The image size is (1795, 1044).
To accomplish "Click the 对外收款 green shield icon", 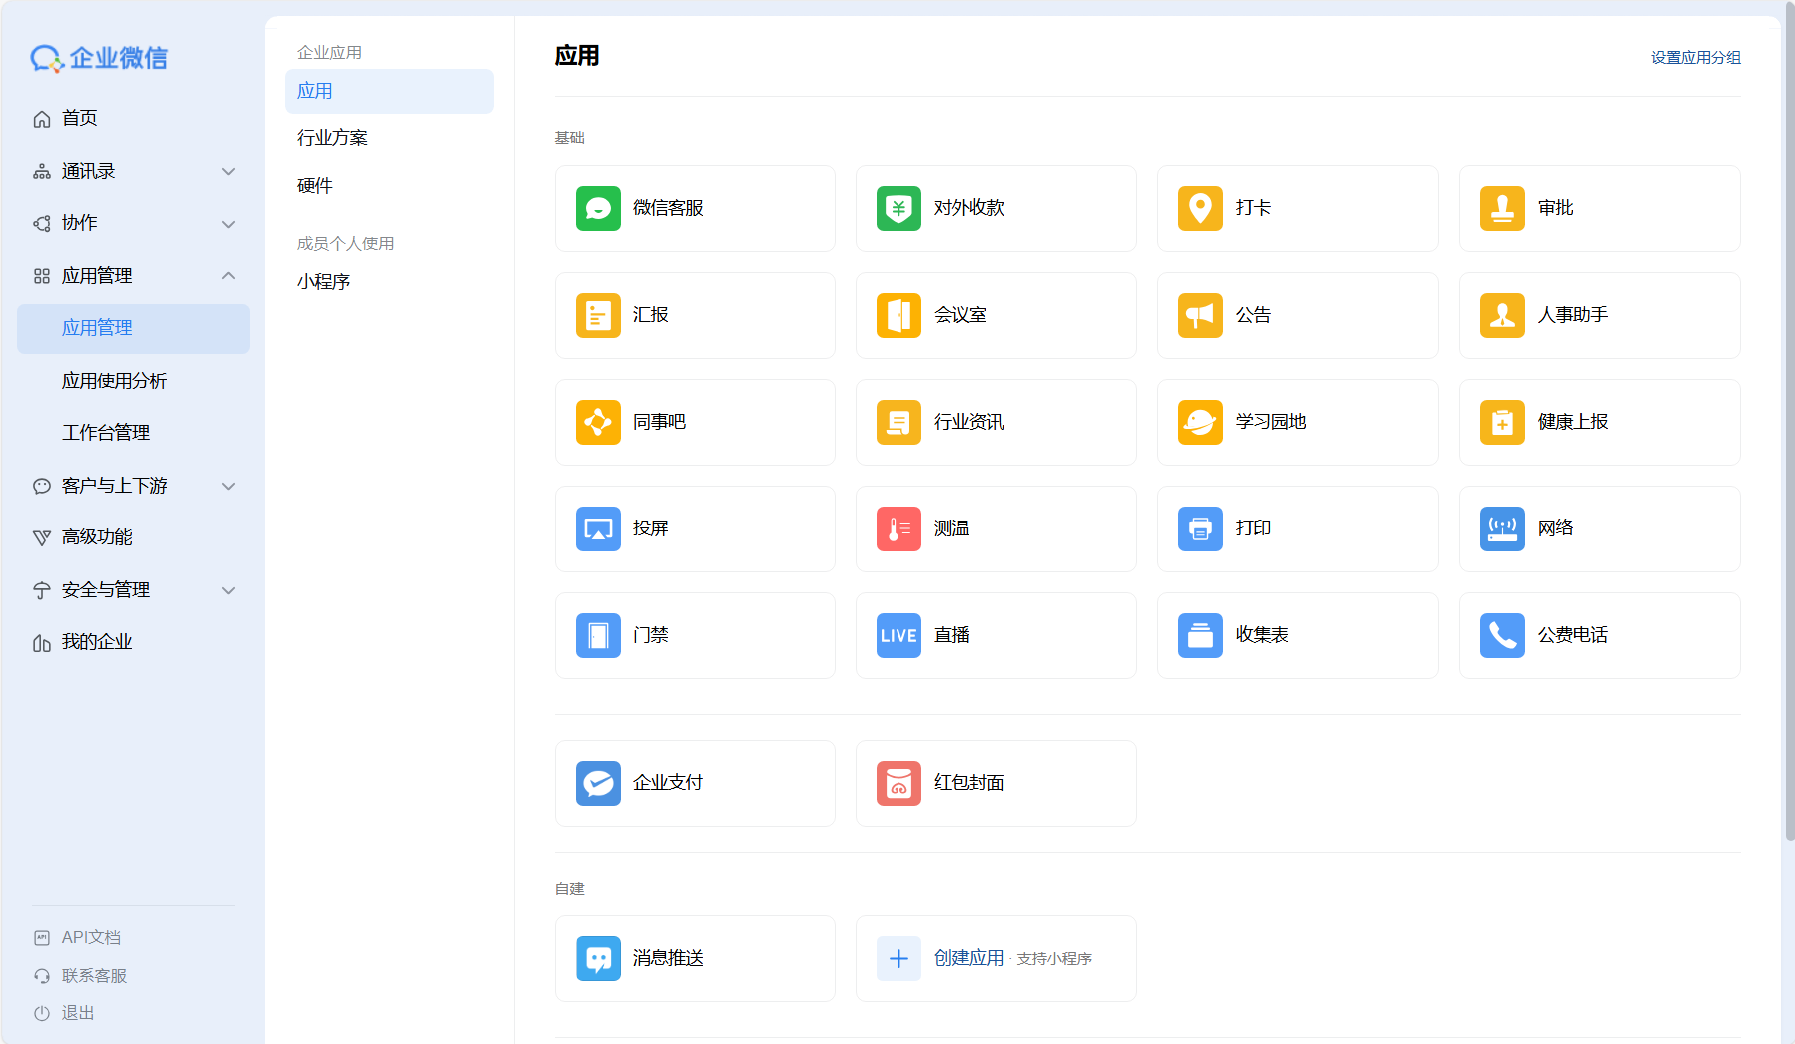I will pyautogui.click(x=898, y=208).
